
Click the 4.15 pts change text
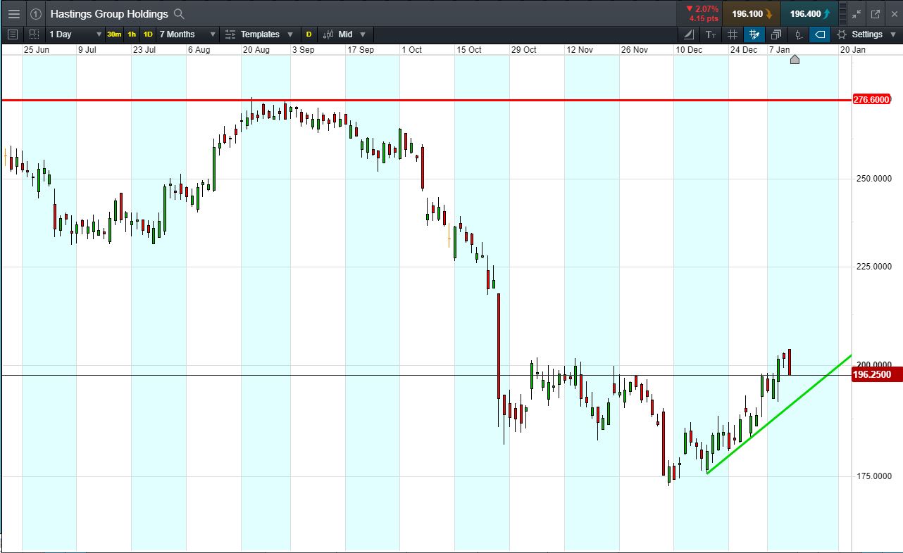click(x=704, y=18)
